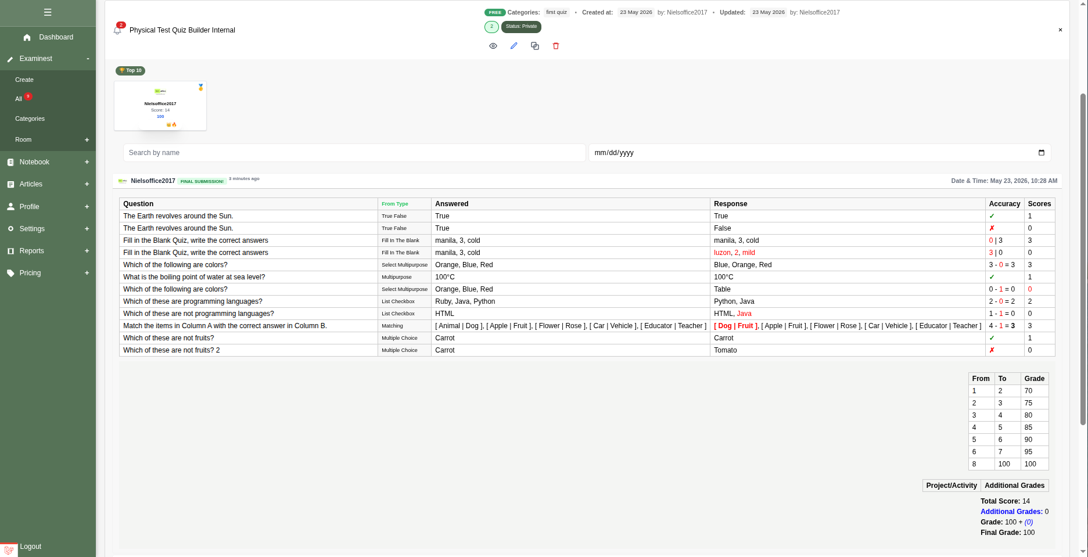Viewport: 1088px width, 557px height.
Task: Open Categories under Examinest
Action: pyautogui.click(x=30, y=118)
